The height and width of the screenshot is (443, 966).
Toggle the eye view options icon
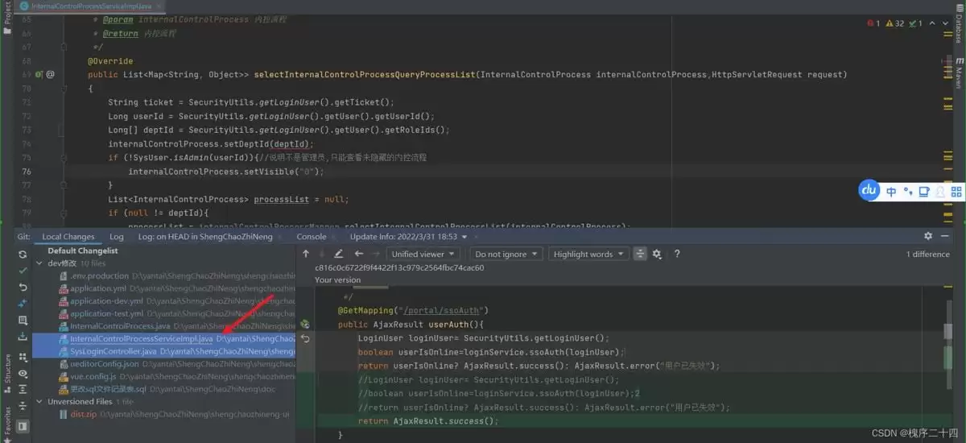(23, 374)
